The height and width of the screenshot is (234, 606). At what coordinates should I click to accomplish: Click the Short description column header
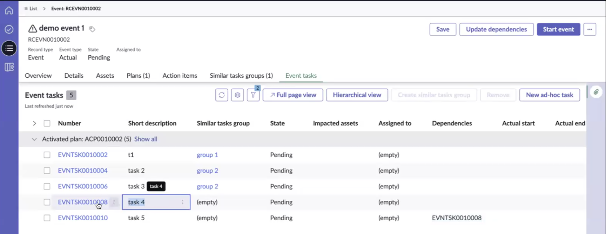pos(152,123)
